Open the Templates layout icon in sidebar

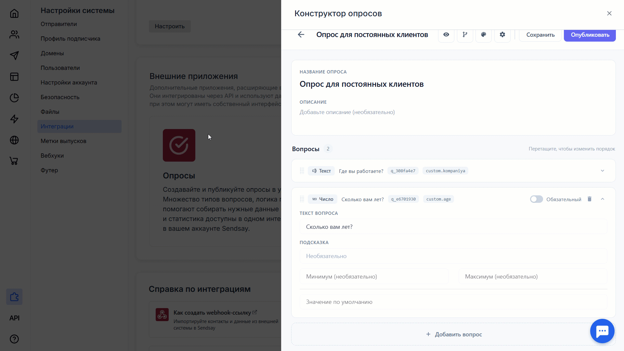click(x=14, y=77)
